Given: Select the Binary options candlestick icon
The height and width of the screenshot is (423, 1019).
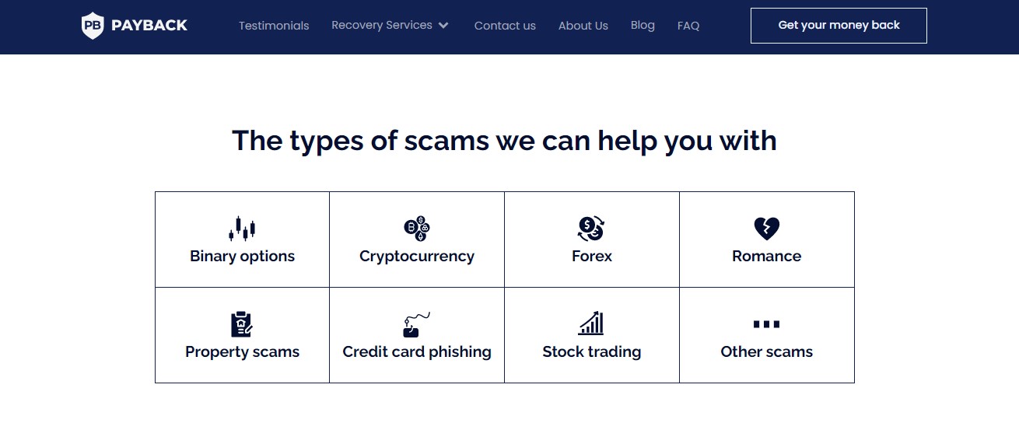Looking at the screenshot, I should (x=242, y=228).
